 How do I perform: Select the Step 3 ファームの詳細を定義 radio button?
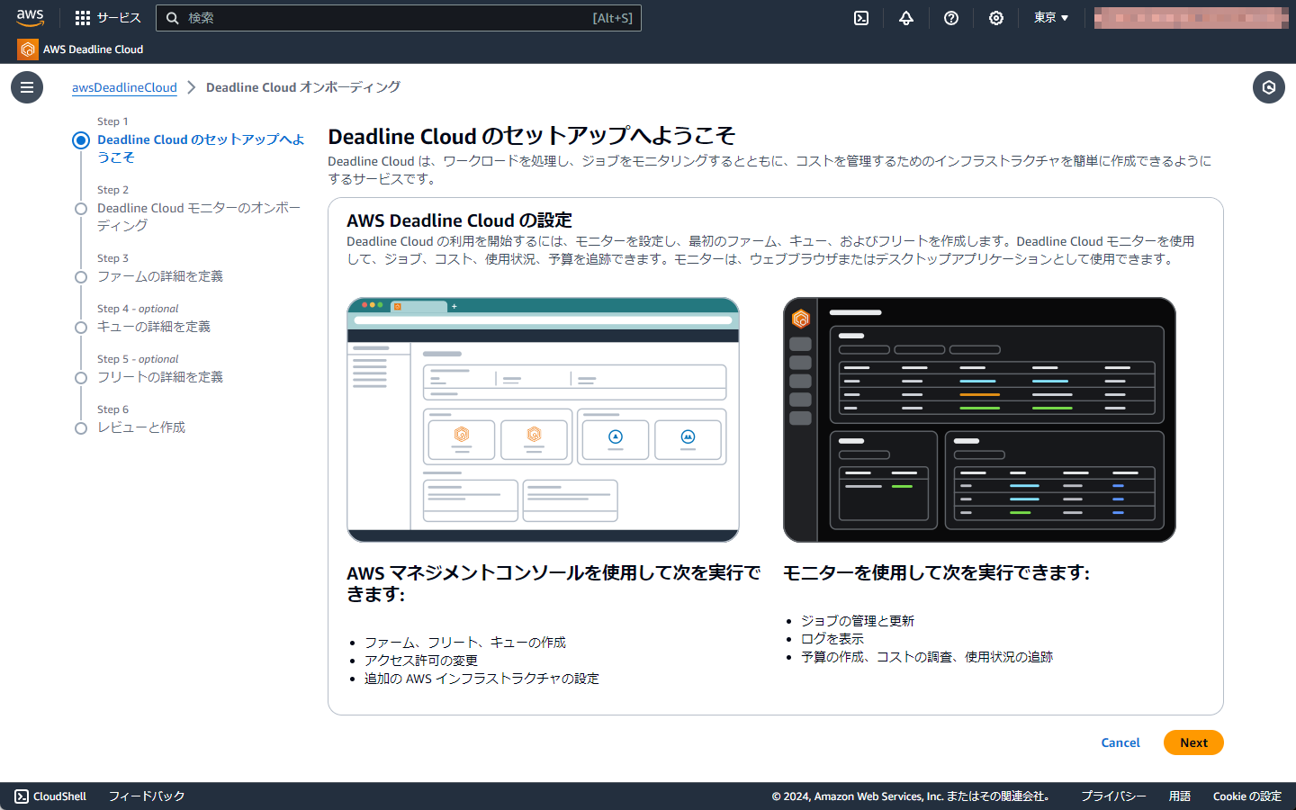click(81, 277)
